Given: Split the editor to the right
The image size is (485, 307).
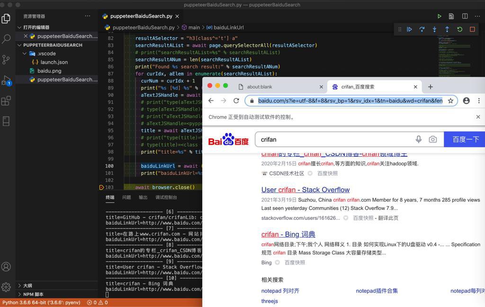Looking at the screenshot, I should tap(465, 16).
